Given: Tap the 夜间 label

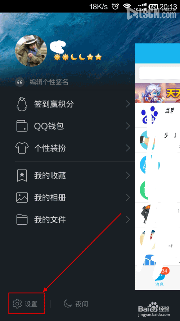Looking at the screenshot, I should pos(82,304).
